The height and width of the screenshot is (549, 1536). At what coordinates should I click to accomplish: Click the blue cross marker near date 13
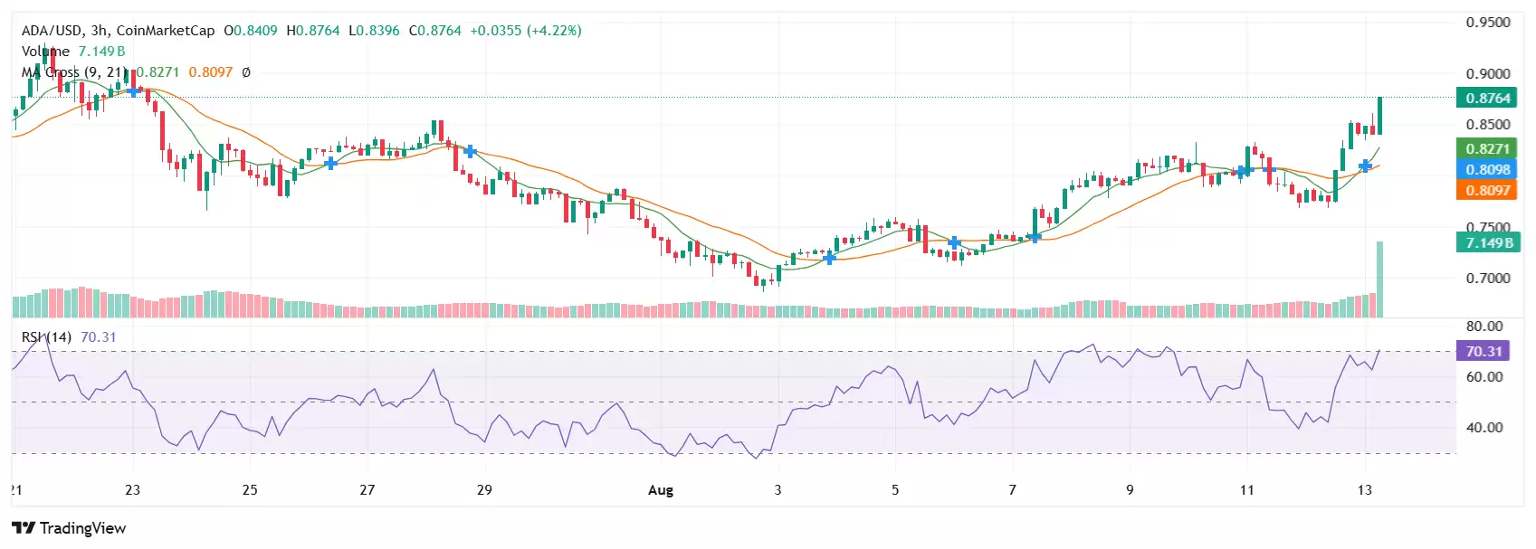click(1365, 166)
